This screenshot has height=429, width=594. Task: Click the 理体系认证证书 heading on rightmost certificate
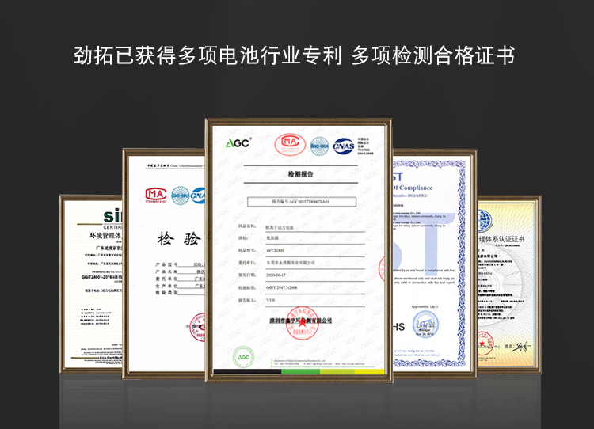501,239
